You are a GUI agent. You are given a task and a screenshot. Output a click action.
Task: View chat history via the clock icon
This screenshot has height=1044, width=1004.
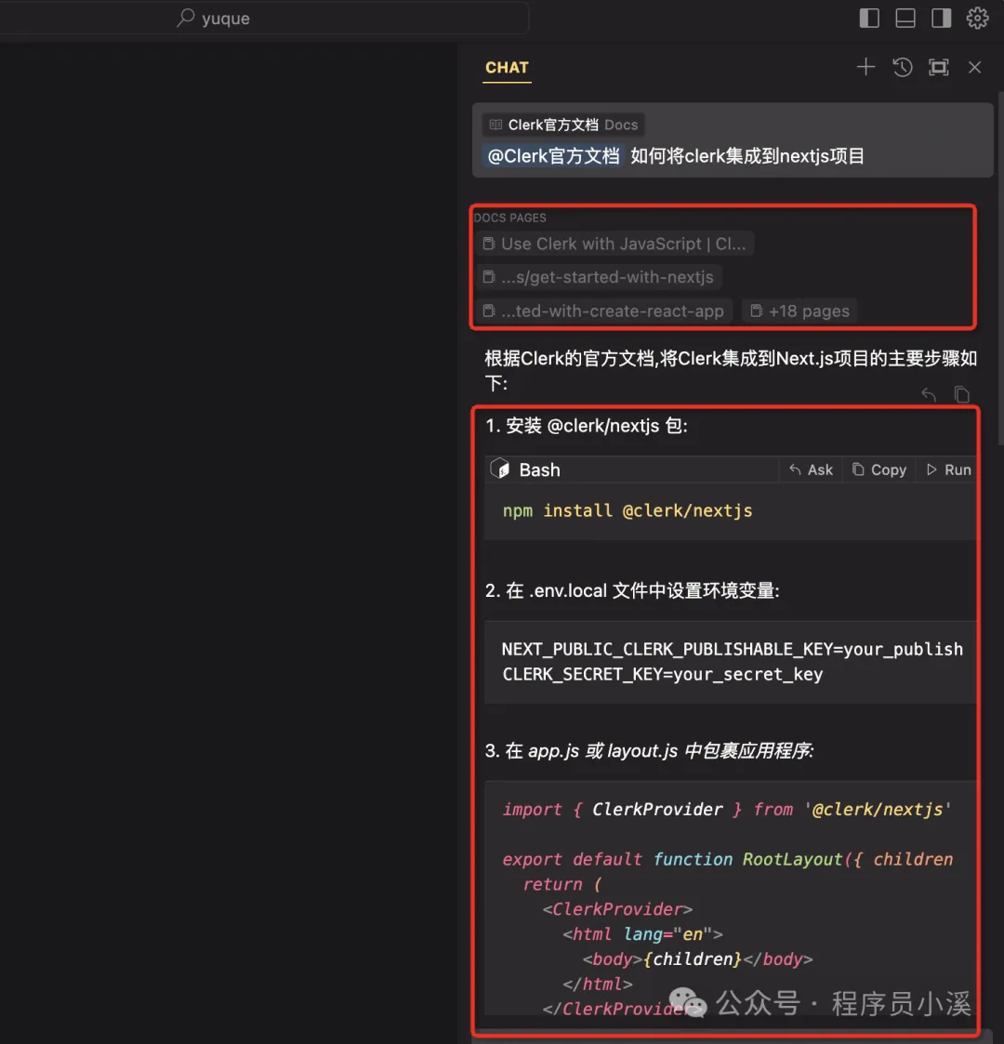(902, 66)
